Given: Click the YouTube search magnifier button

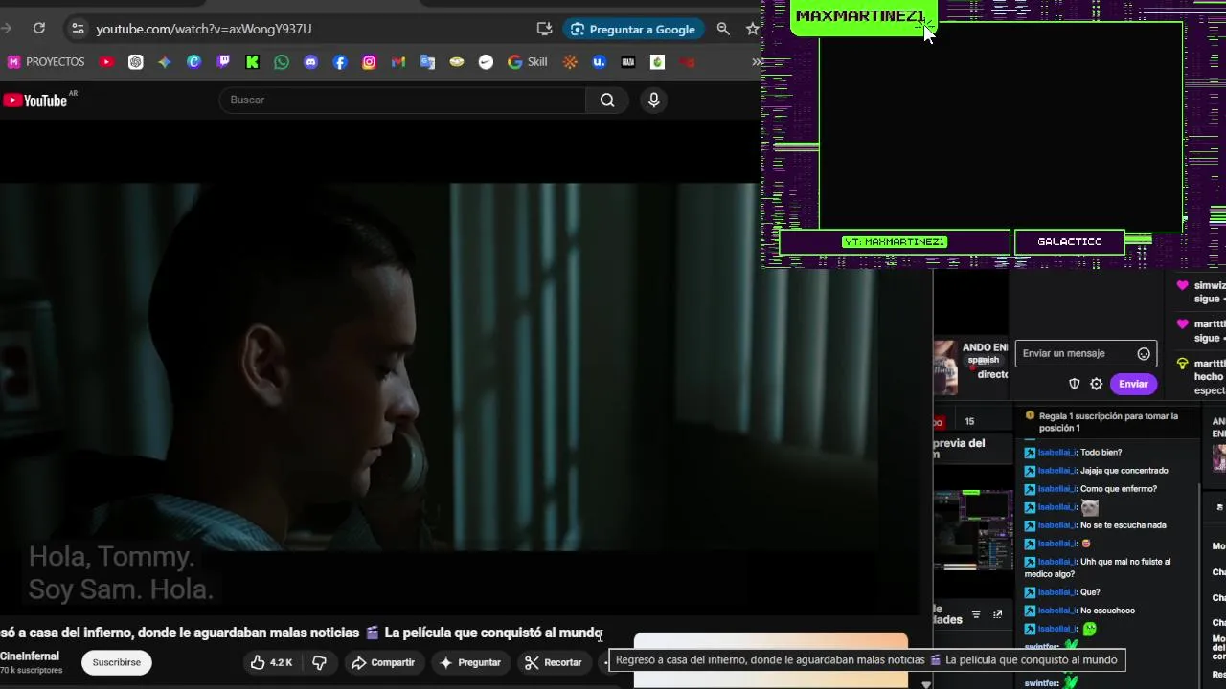Looking at the screenshot, I should (x=607, y=100).
